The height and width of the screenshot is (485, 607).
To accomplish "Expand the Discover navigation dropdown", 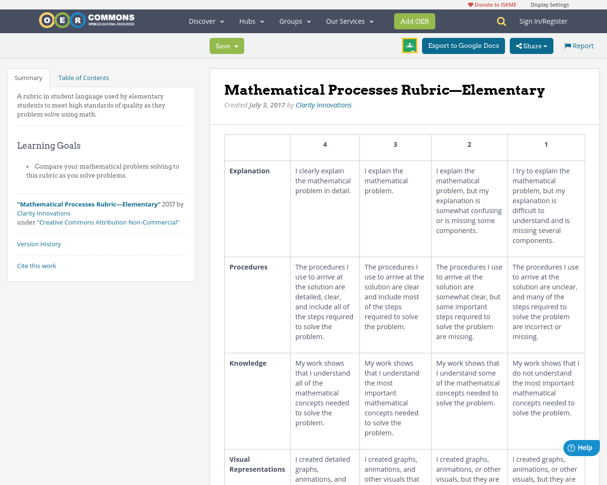I will pos(205,21).
